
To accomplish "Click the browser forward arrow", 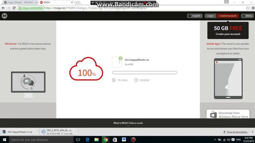I will coord(9,8).
